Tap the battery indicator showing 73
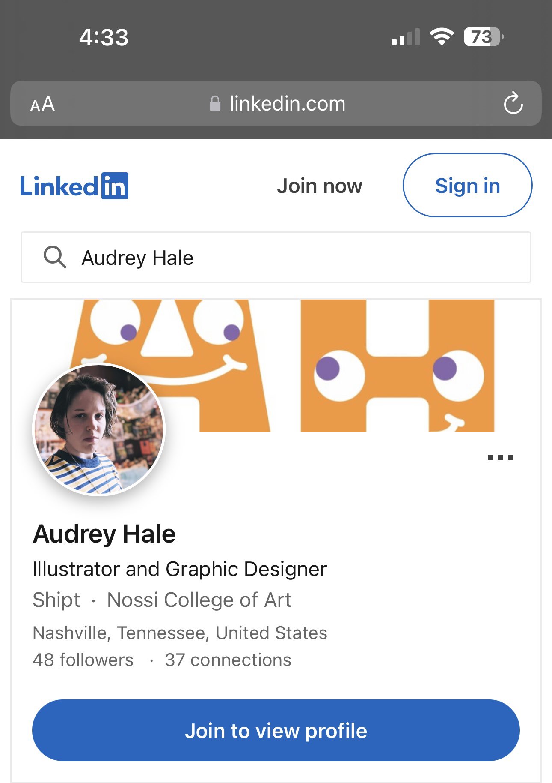 pyautogui.click(x=484, y=37)
